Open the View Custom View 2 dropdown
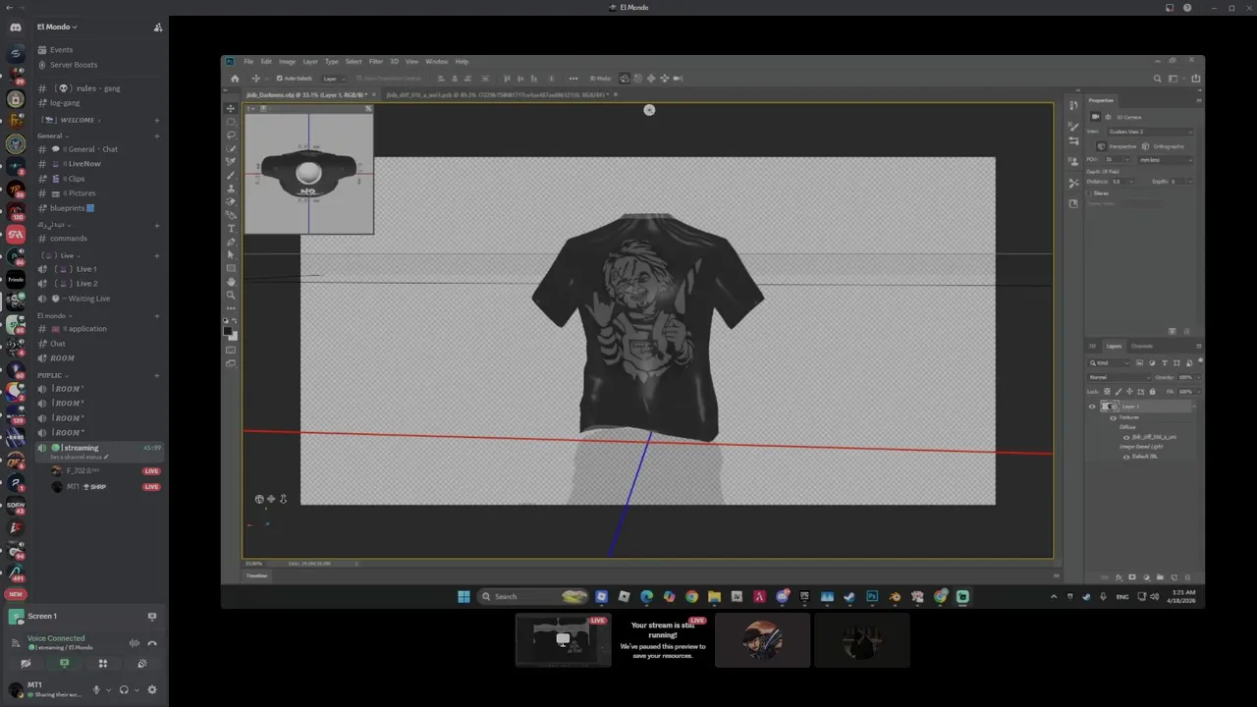This screenshot has width=1257, height=707. pos(1151,132)
